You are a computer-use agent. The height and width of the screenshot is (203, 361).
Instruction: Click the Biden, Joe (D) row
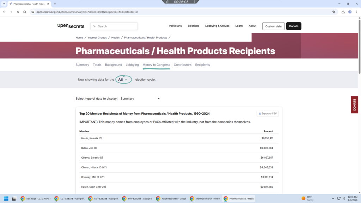tap(179, 148)
